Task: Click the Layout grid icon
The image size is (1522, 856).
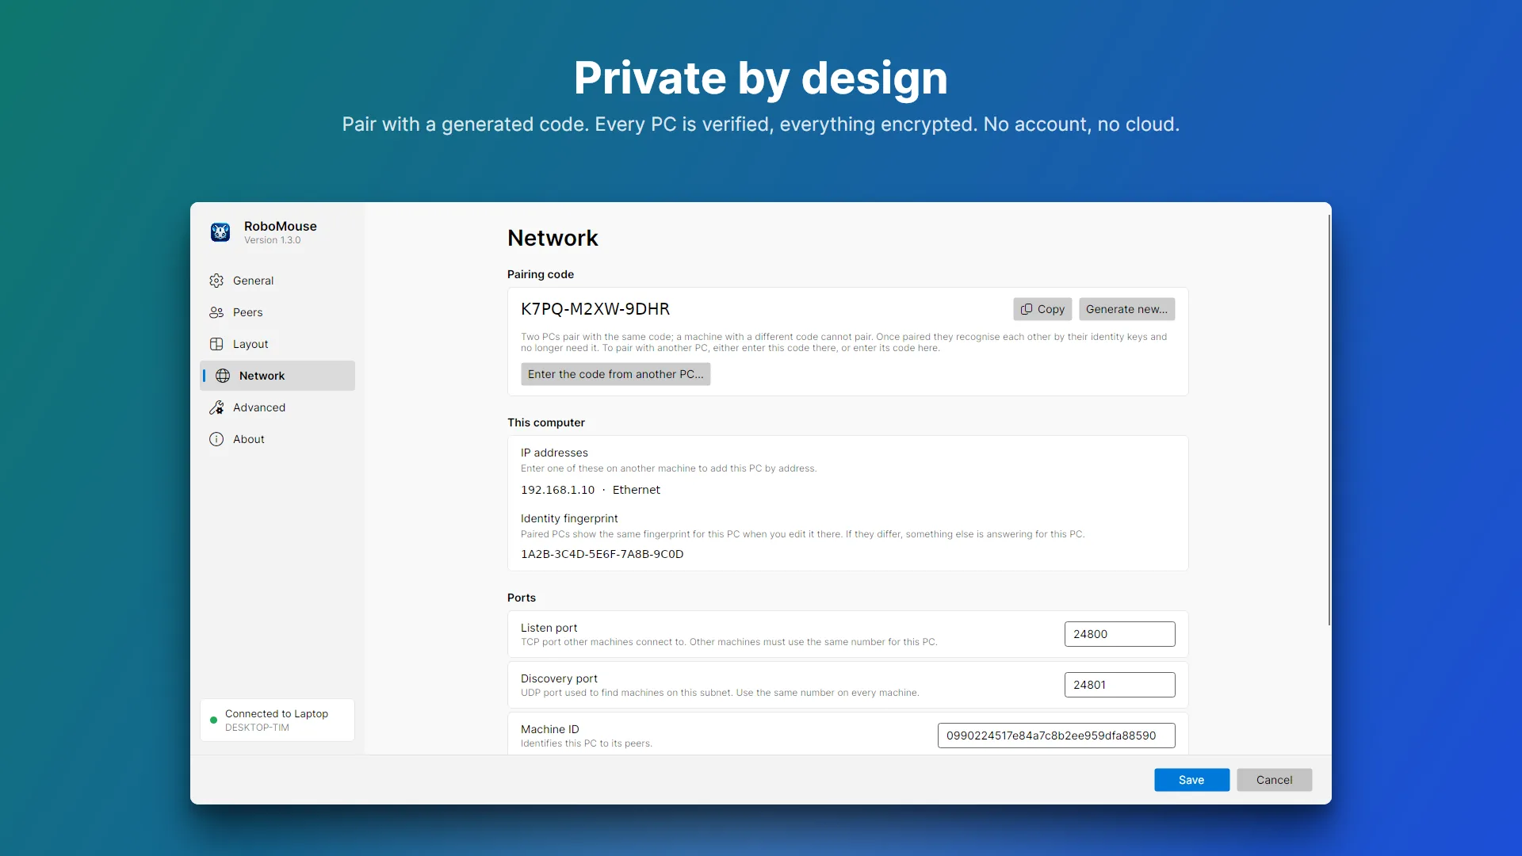Action: (216, 344)
